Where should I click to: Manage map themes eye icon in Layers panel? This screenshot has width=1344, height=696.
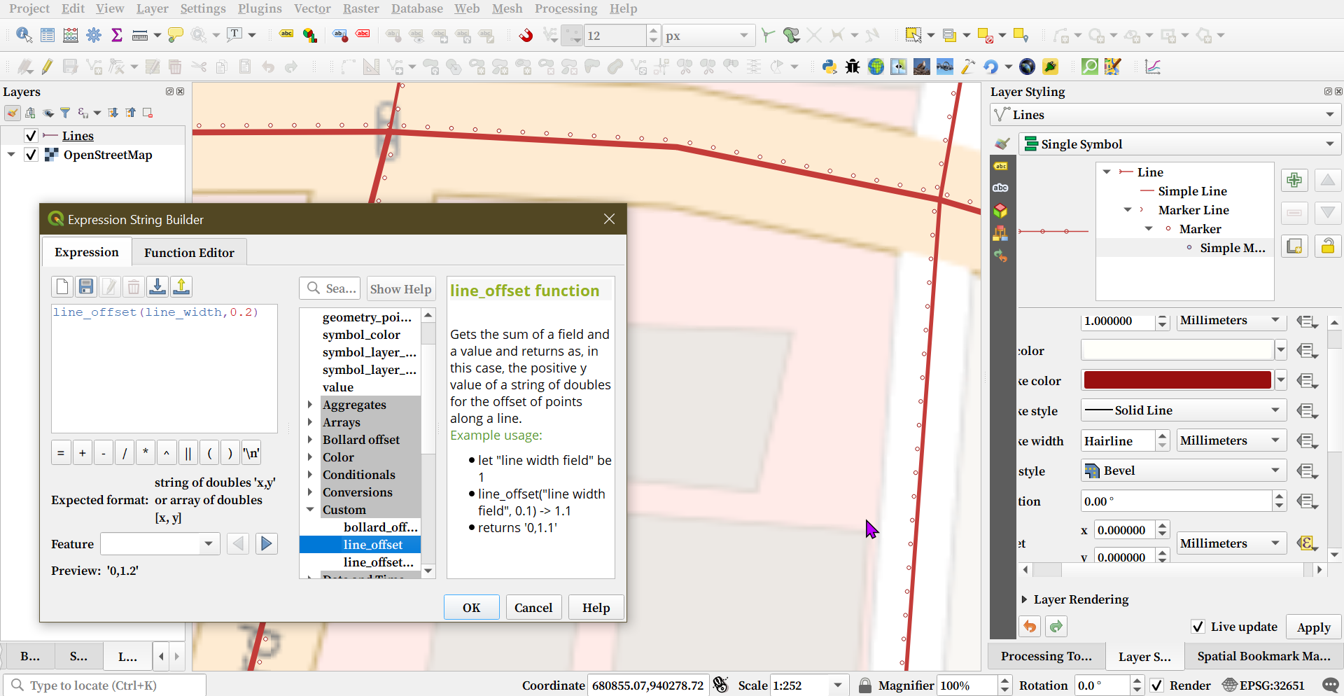pyautogui.click(x=48, y=113)
